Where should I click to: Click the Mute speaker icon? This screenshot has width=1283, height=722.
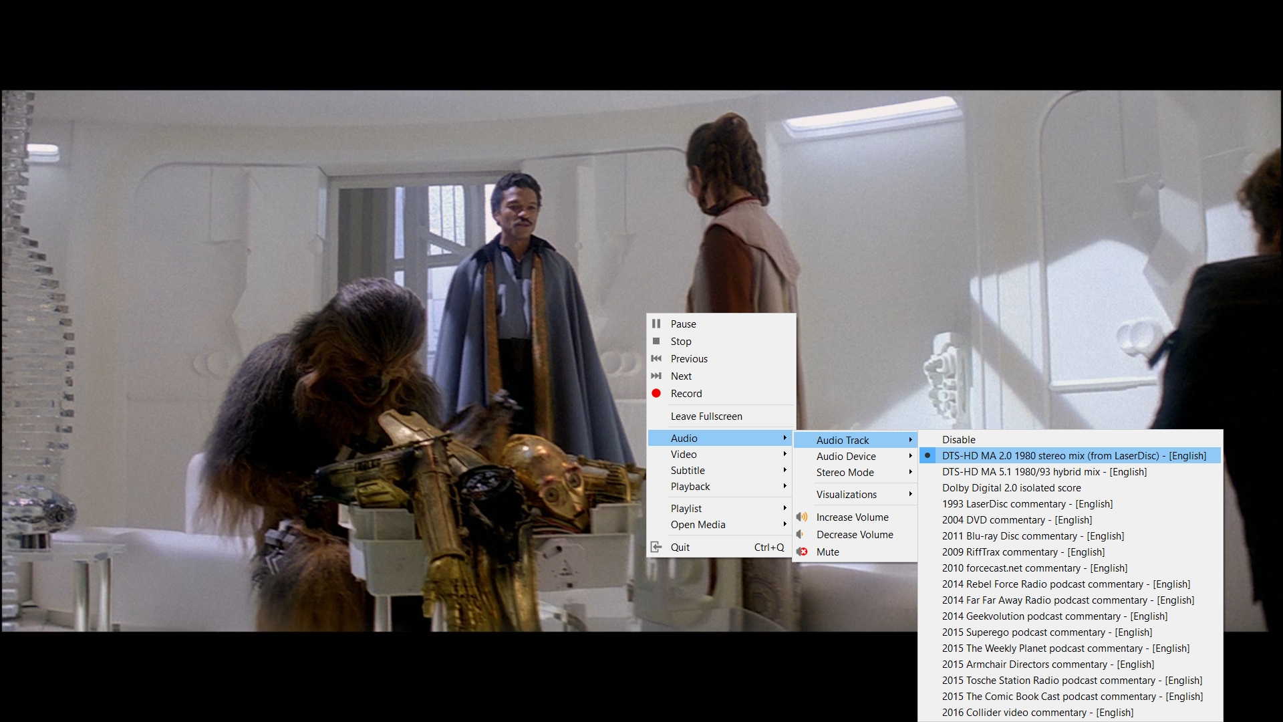pos(802,552)
